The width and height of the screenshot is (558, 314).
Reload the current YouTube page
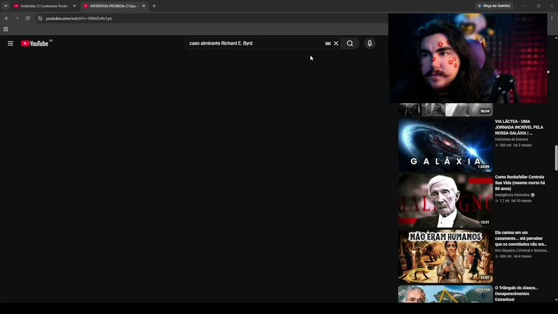pos(27,18)
